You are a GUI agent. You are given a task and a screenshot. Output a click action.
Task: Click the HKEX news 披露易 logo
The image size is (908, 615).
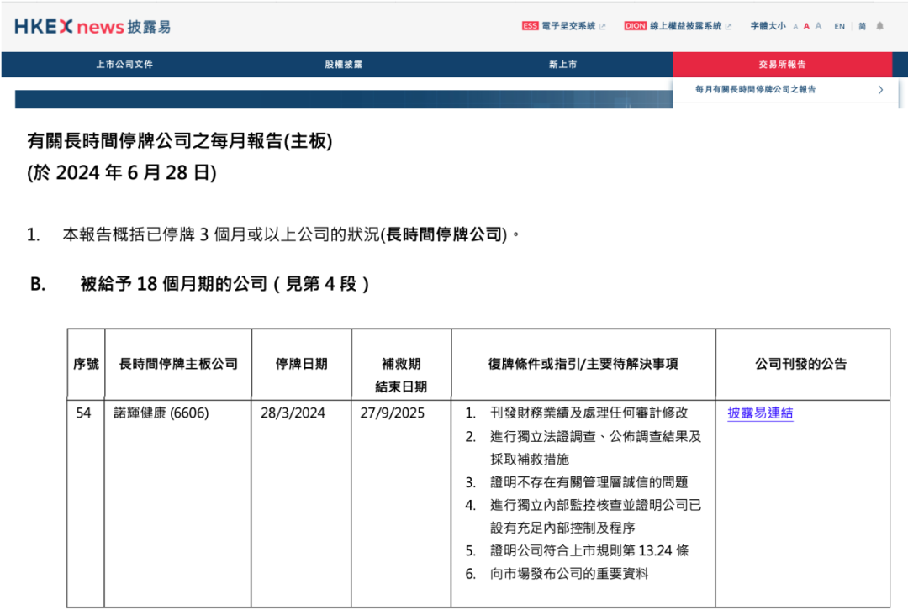(92, 27)
